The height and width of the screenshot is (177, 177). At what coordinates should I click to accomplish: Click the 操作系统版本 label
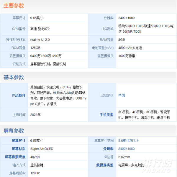16,40
